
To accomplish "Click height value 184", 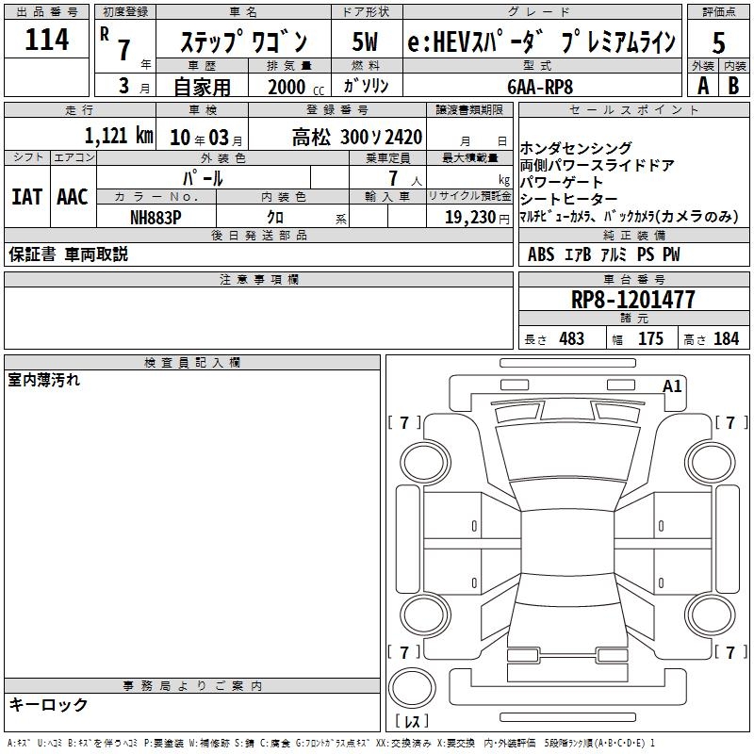I will pyautogui.click(x=726, y=338).
